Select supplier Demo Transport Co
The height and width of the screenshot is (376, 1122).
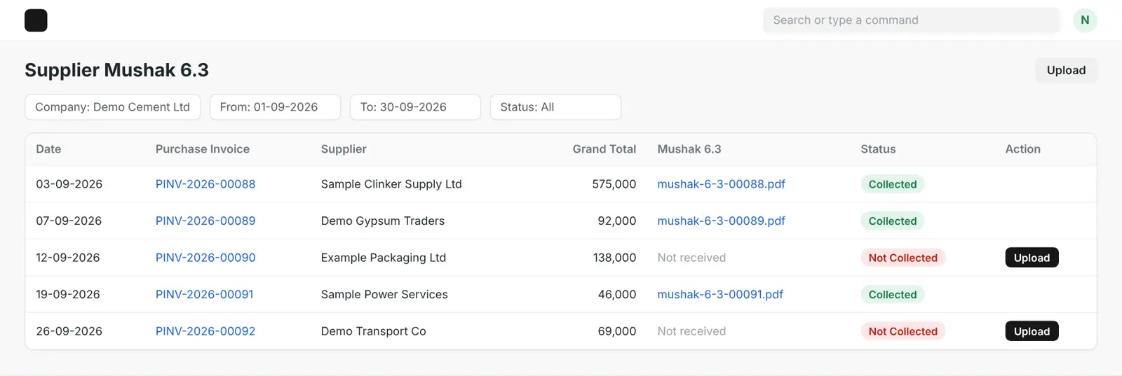(374, 331)
